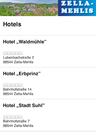Click postal code line under Bahnhofstraße 7
Image resolution: width=96 pixels, height=132 pixels.
coord(18,126)
